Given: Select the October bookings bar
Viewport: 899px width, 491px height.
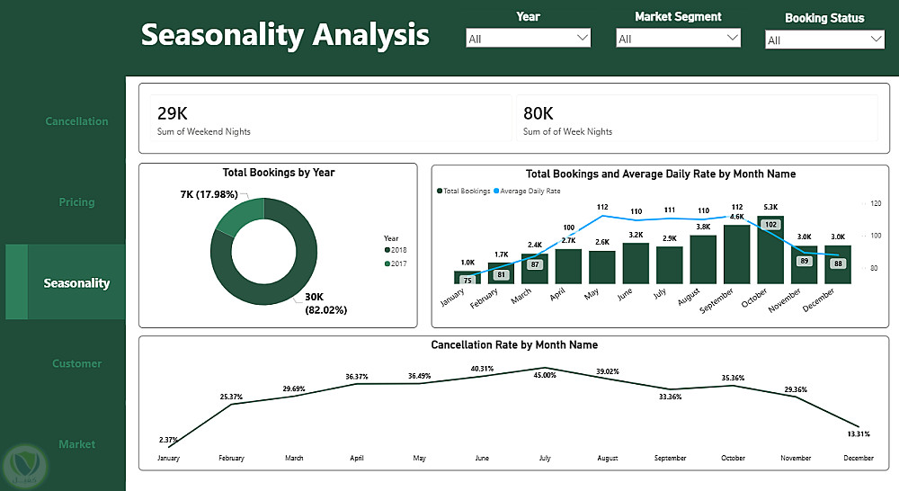Looking at the screenshot, I should click(770, 250).
